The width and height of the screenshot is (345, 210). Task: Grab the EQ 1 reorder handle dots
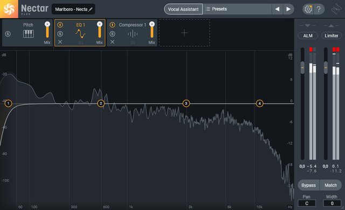pos(80,42)
